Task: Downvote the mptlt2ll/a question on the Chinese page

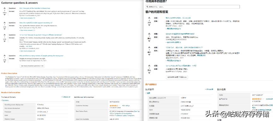Action: (x=149, y=41)
